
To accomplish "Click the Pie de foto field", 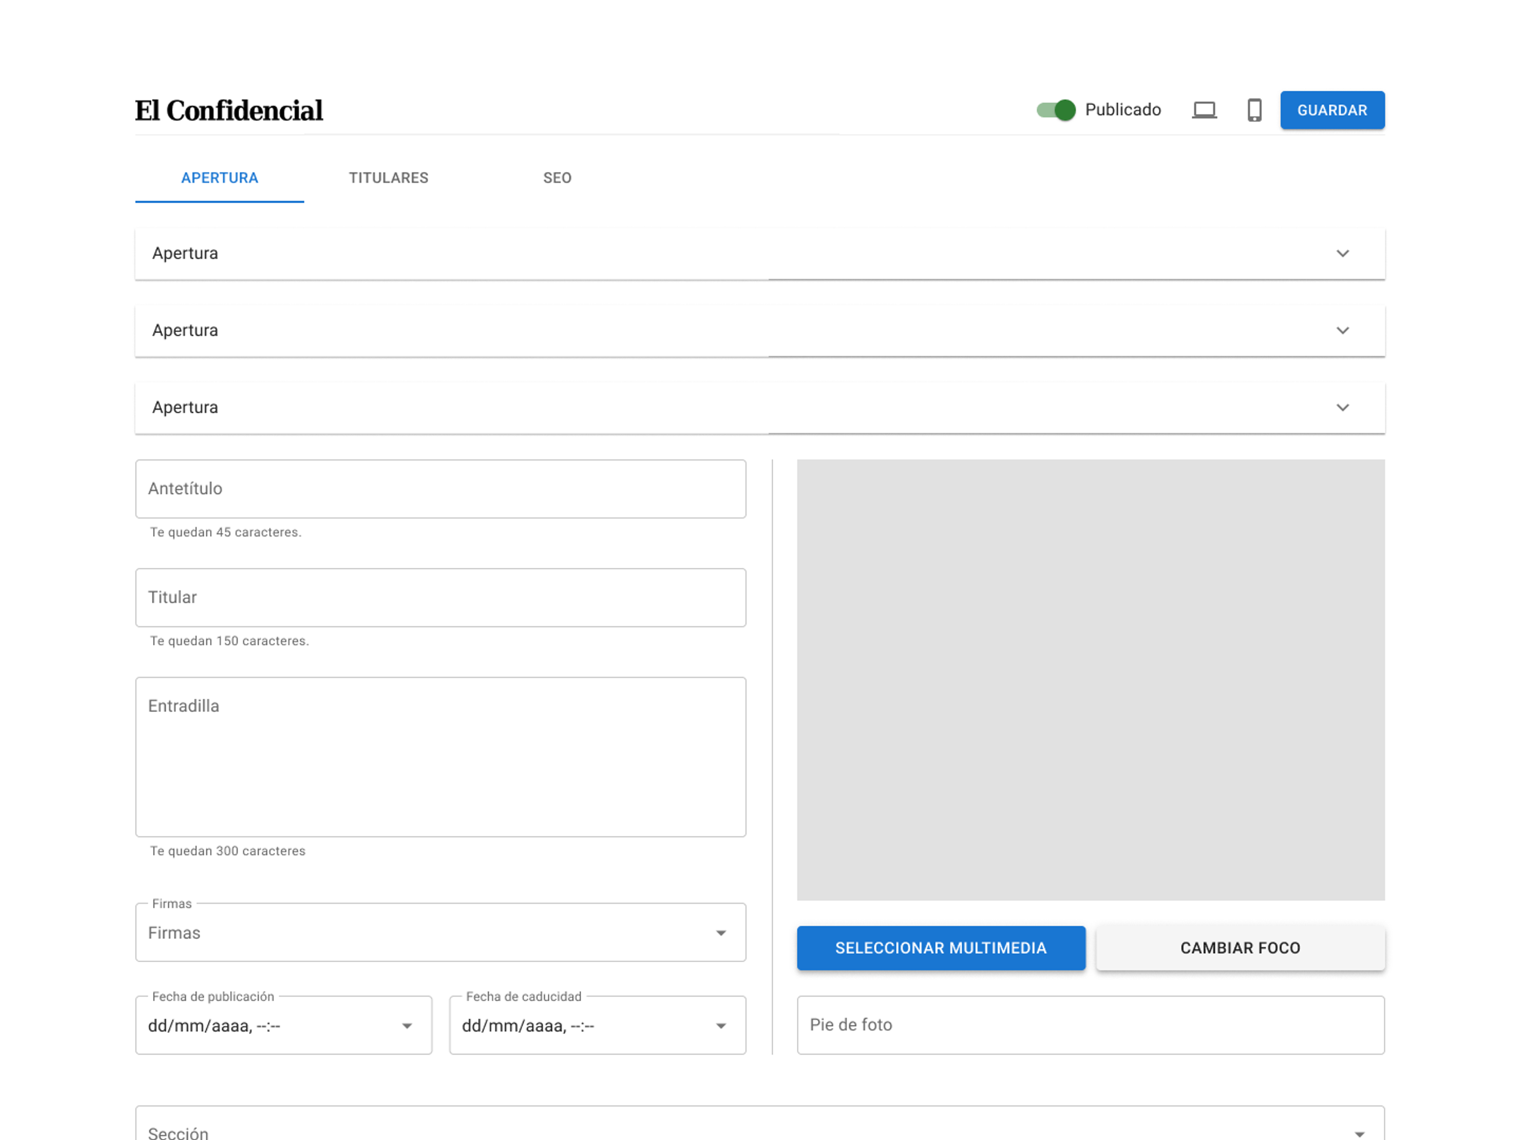I will pos(1090,1024).
